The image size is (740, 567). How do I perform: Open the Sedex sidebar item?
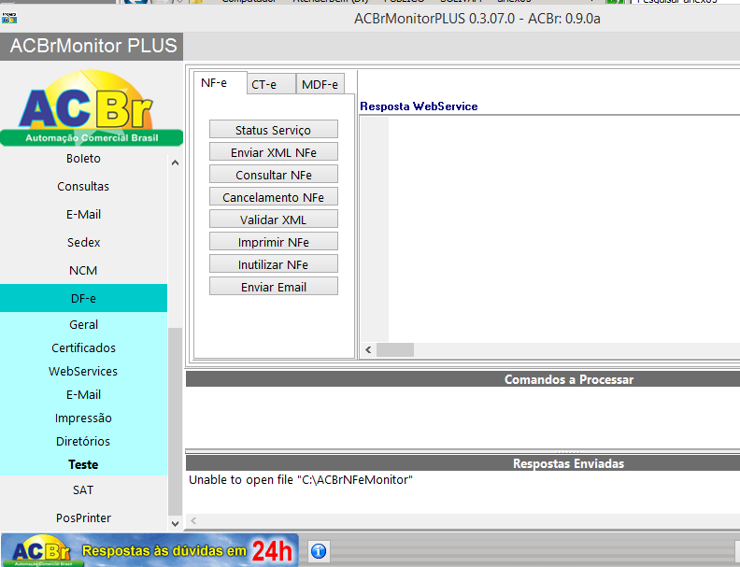coord(83,243)
